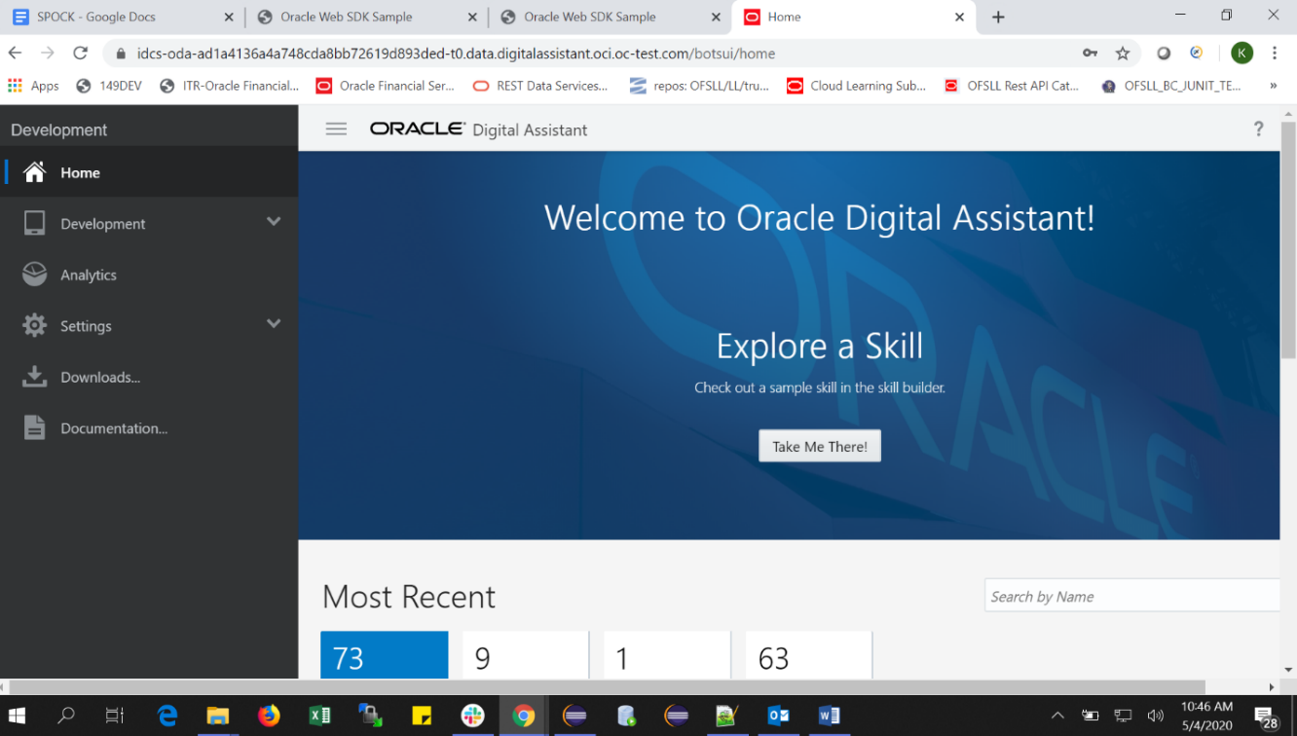The width and height of the screenshot is (1297, 736).
Task: Open Windows search from the taskbar
Action: pyautogui.click(x=66, y=716)
